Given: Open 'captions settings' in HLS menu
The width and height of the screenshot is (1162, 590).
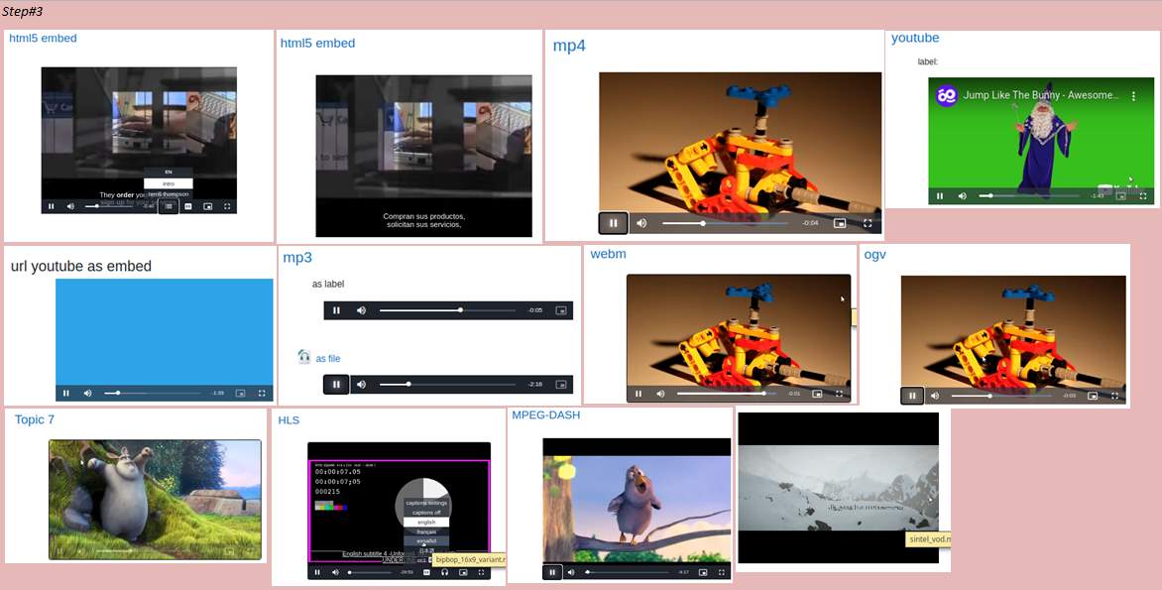Looking at the screenshot, I should click(x=426, y=504).
